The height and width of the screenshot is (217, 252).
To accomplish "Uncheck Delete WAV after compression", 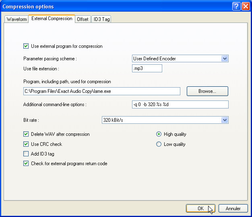I will coord(26,134).
